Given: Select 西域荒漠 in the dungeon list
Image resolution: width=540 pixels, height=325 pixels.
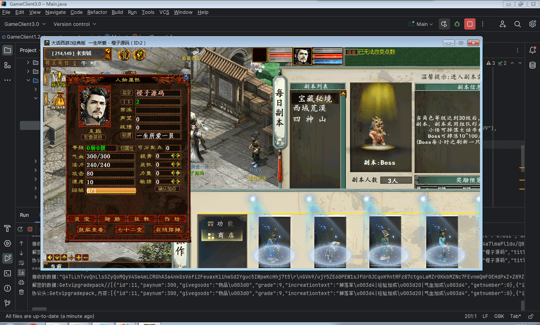Looking at the screenshot, I should (309, 108).
